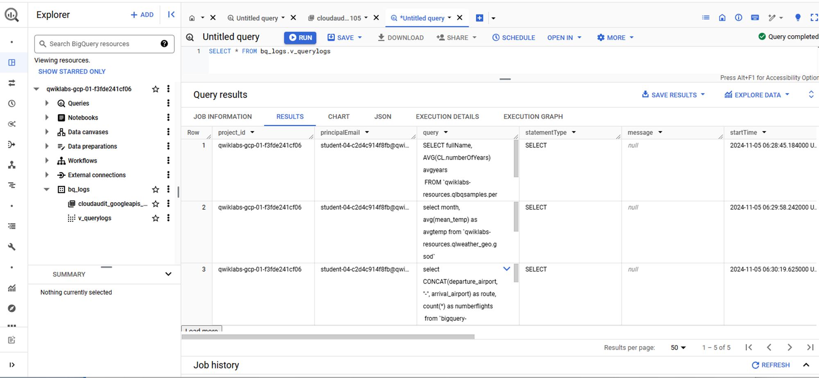Click the DOWNLOAD button

pyautogui.click(x=400, y=37)
